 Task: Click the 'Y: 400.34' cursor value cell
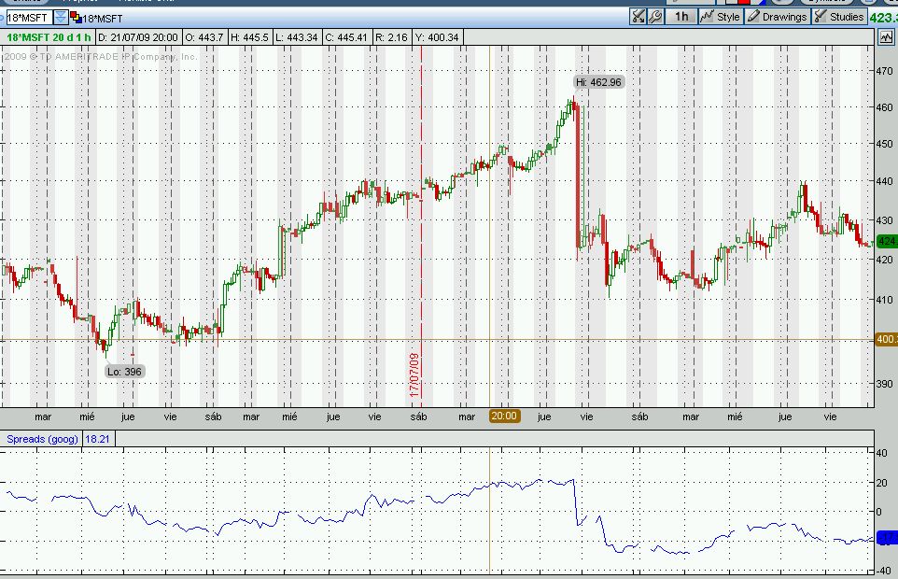point(438,37)
